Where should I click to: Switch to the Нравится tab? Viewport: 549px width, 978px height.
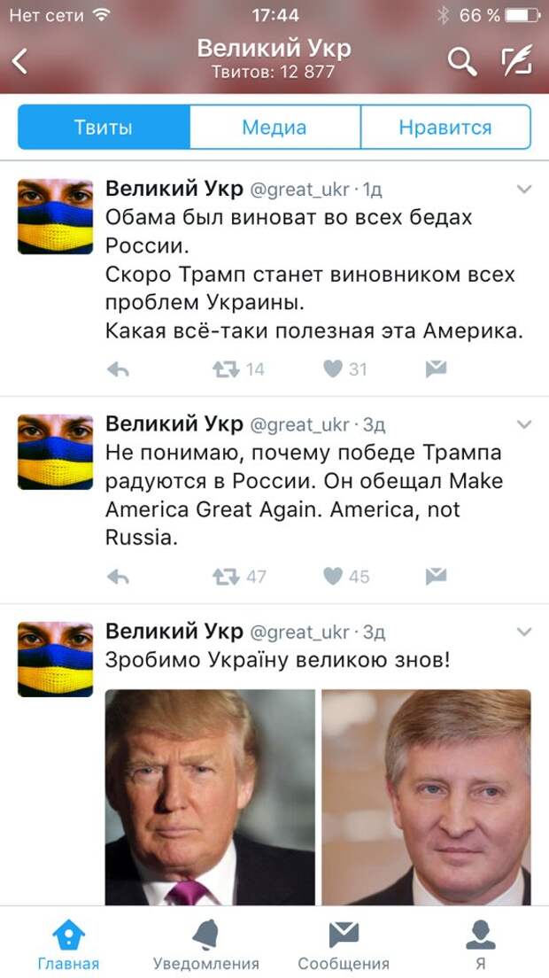click(x=445, y=128)
